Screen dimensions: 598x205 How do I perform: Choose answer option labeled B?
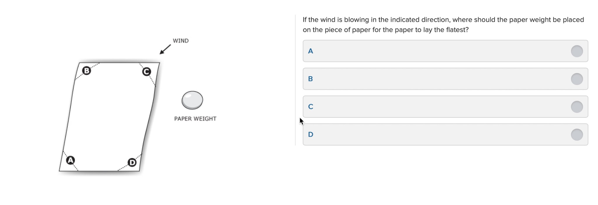click(x=445, y=79)
